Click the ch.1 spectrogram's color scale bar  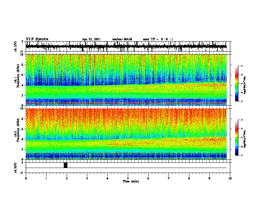coord(237,84)
